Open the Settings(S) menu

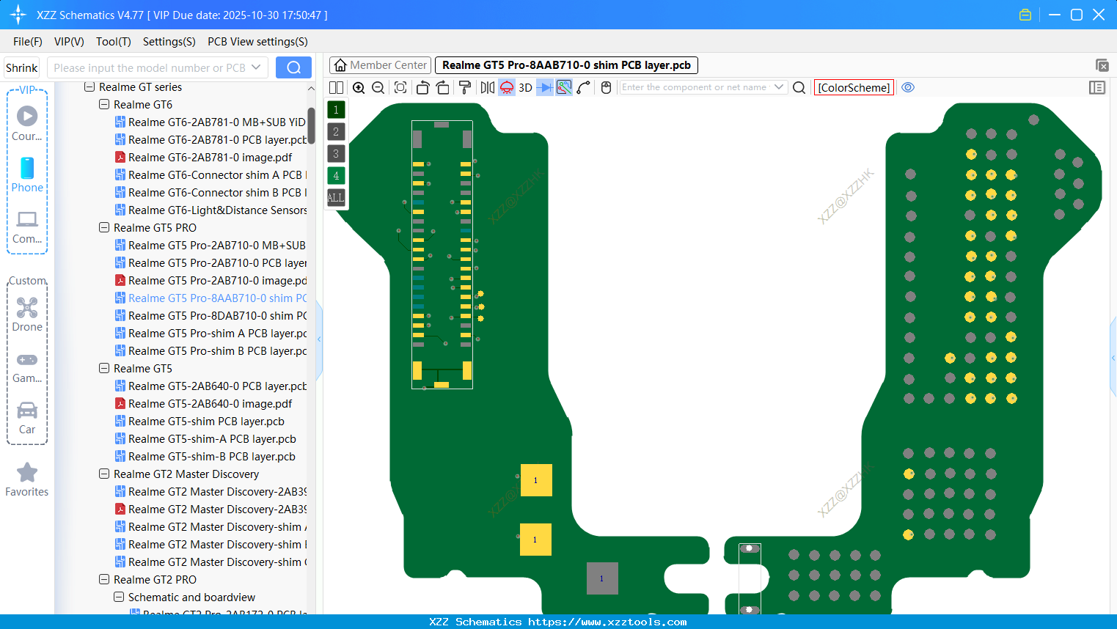pyautogui.click(x=169, y=42)
